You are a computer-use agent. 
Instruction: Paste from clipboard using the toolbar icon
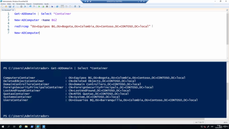[x=21, y=6]
